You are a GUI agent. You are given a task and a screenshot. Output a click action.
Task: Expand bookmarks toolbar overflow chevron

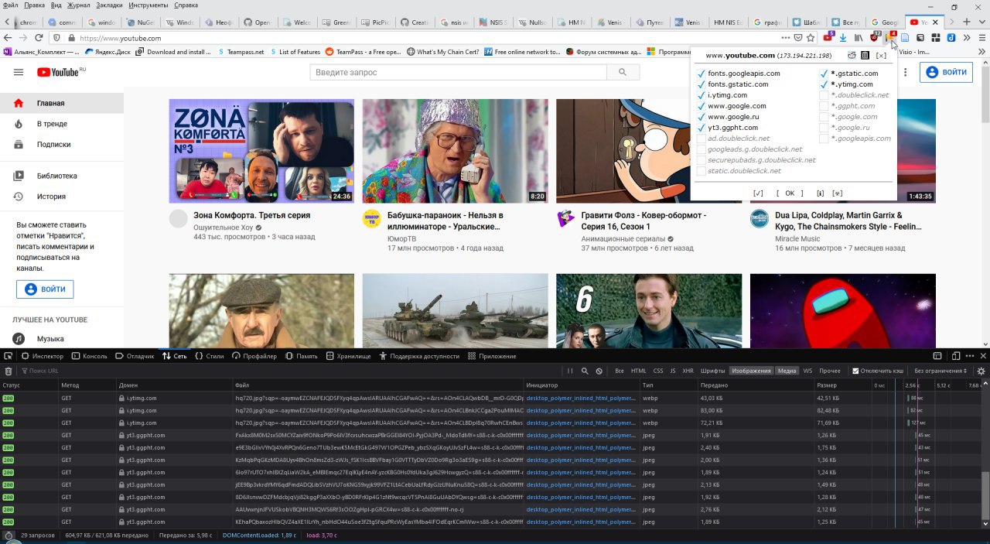pyautogui.click(x=981, y=52)
